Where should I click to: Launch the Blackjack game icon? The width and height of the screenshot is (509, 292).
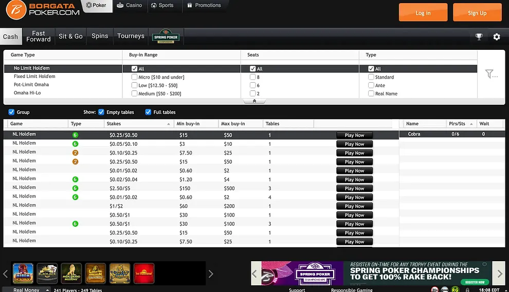pyautogui.click(x=47, y=273)
